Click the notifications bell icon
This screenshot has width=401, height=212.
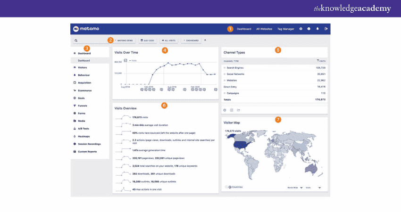[317, 29]
